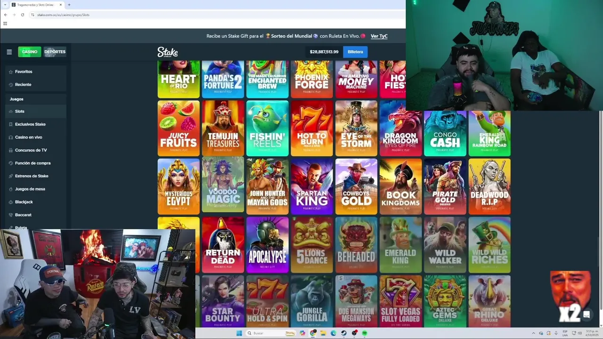Show hidden system tray icons chevron
Image resolution: width=603 pixels, height=339 pixels.
534,333
